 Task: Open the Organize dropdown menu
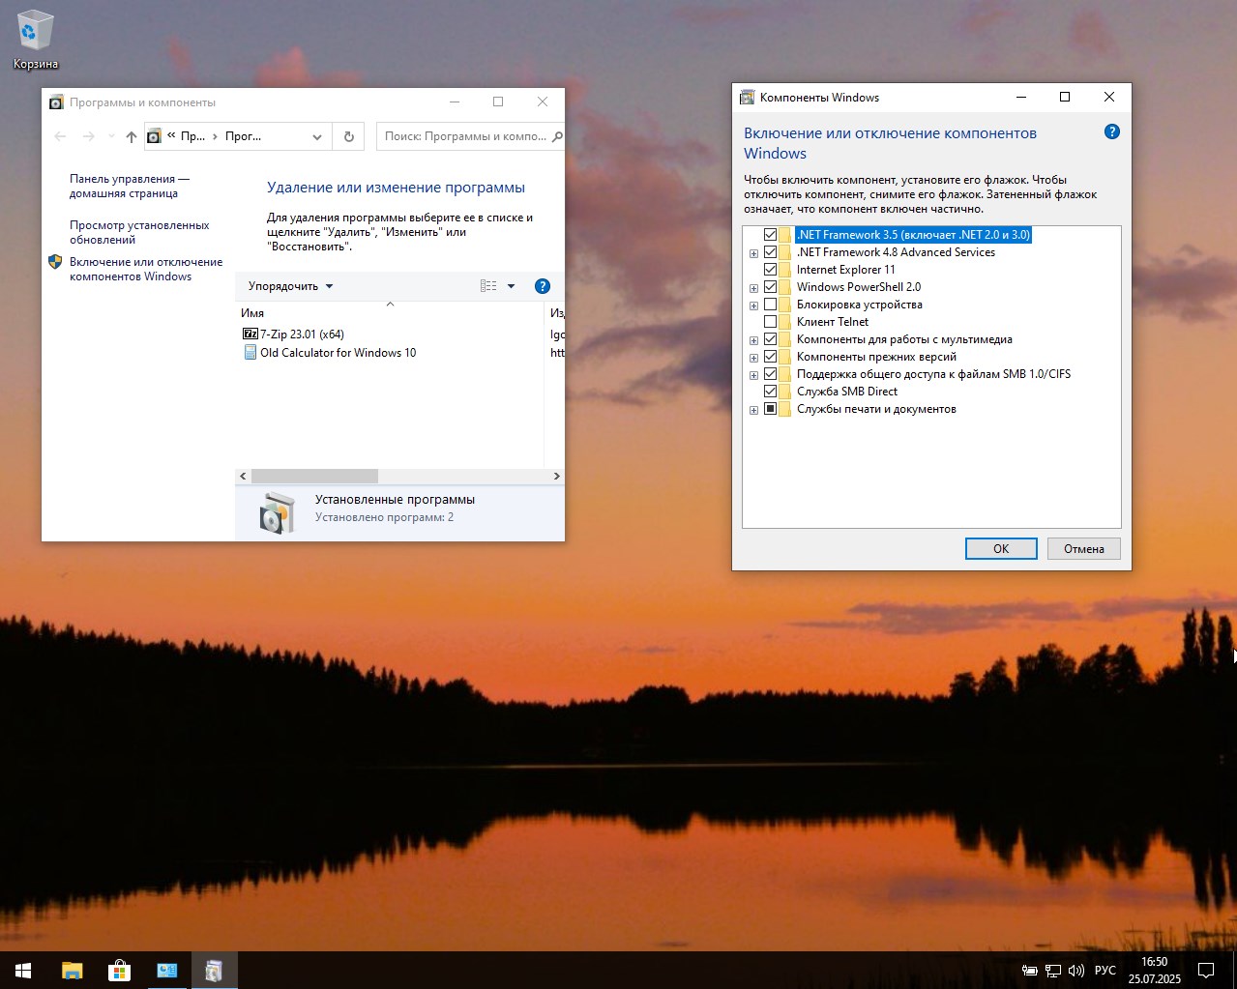tap(290, 286)
